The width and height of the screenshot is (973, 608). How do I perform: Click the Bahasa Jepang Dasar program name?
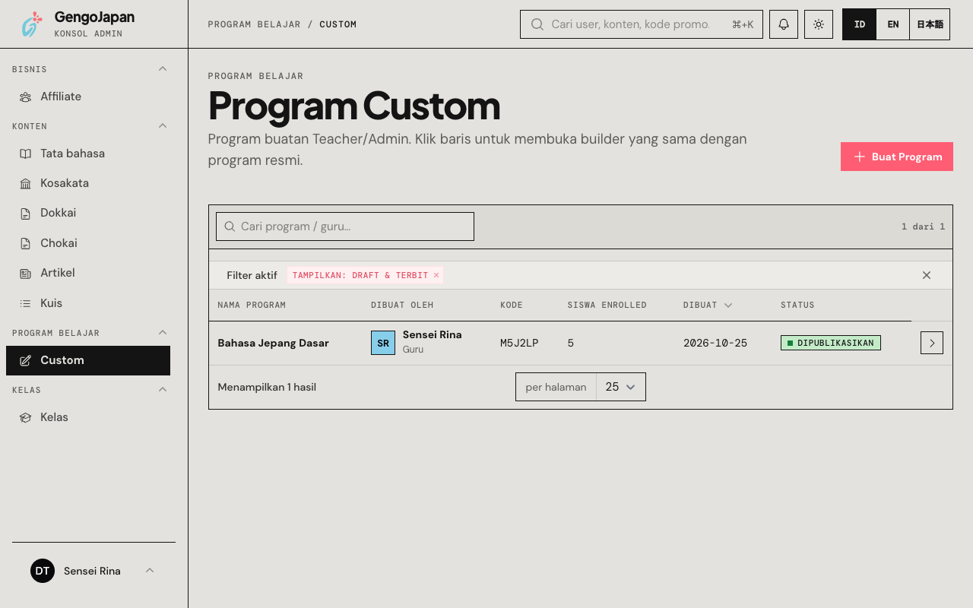point(273,343)
